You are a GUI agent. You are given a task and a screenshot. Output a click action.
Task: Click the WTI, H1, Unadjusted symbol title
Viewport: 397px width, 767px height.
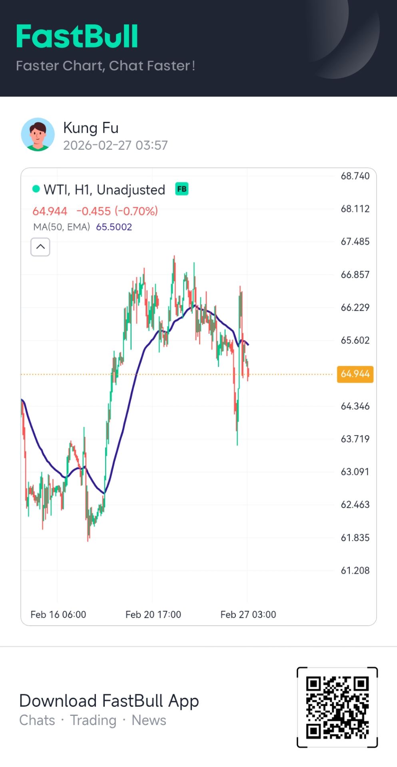104,190
